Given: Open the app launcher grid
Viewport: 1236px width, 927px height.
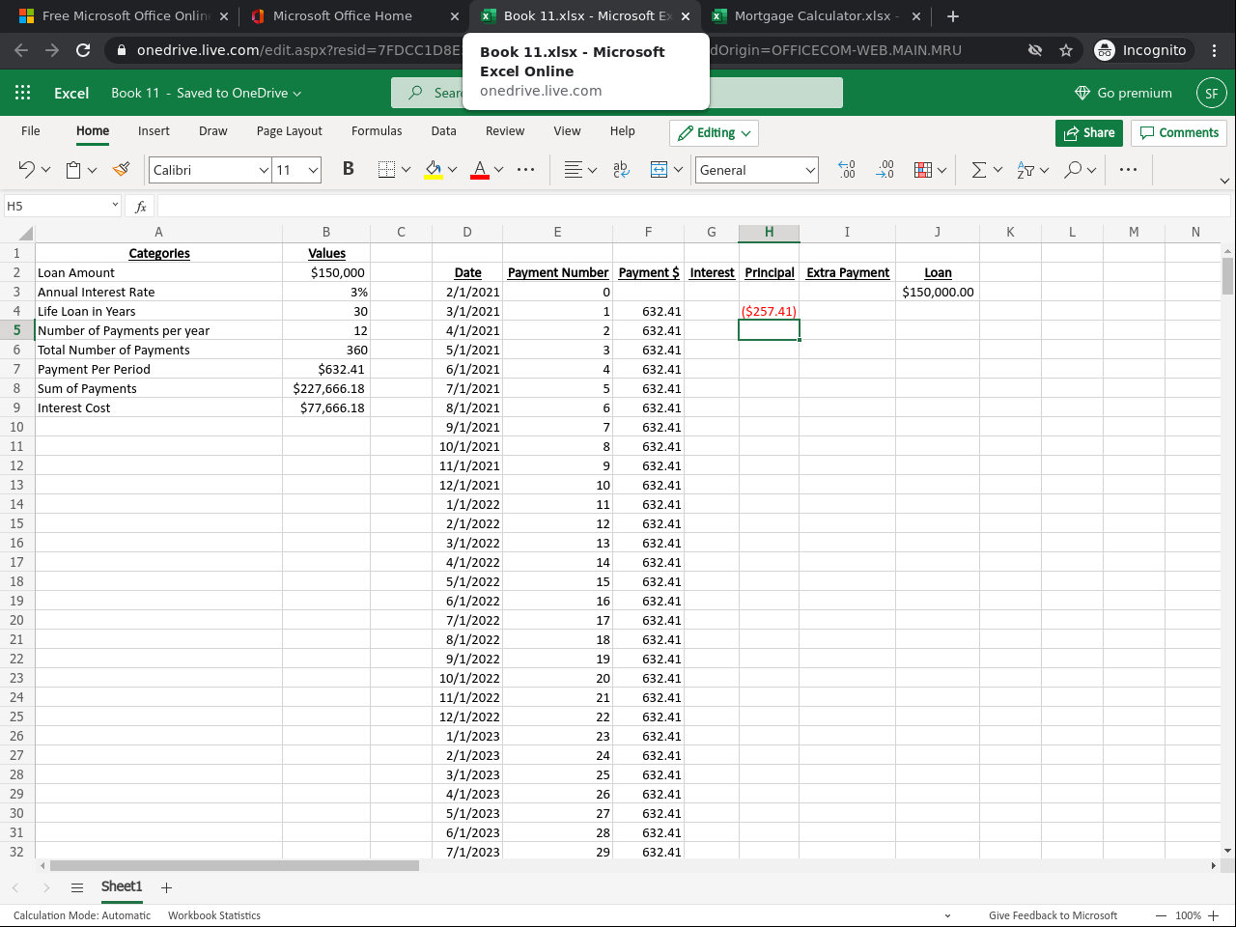Looking at the screenshot, I should pyautogui.click(x=23, y=93).
